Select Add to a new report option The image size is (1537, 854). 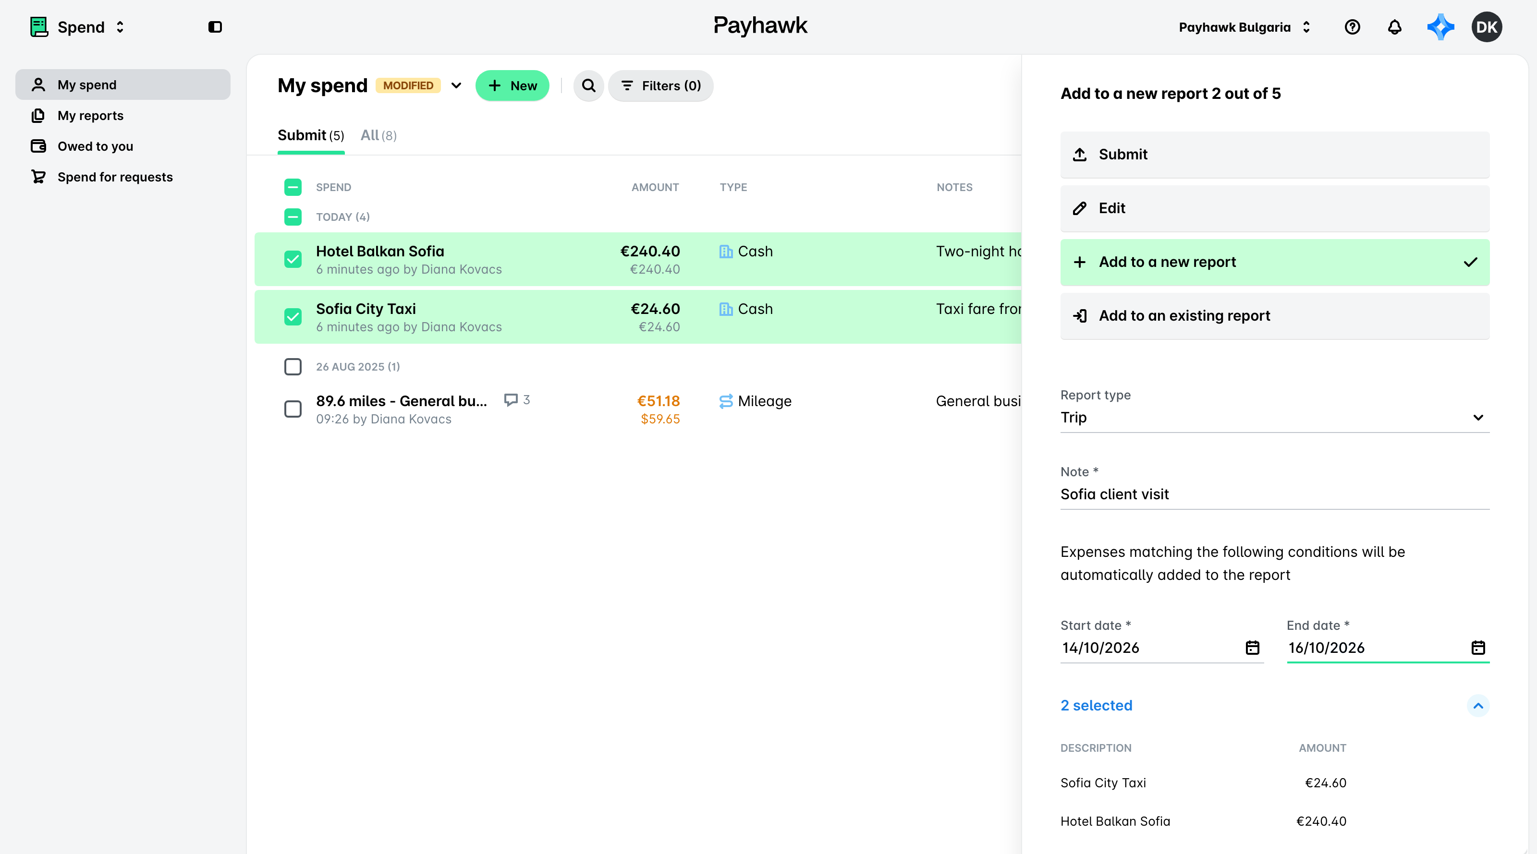pos(1274,262)
